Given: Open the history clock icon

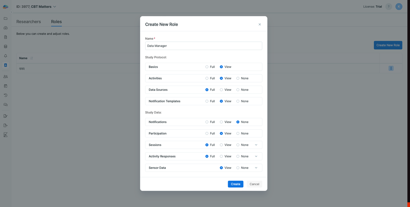Looking at the screenshot, I should (x=5, y=95).
